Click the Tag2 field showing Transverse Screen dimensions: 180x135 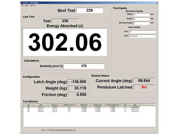(x=142, y=36)
